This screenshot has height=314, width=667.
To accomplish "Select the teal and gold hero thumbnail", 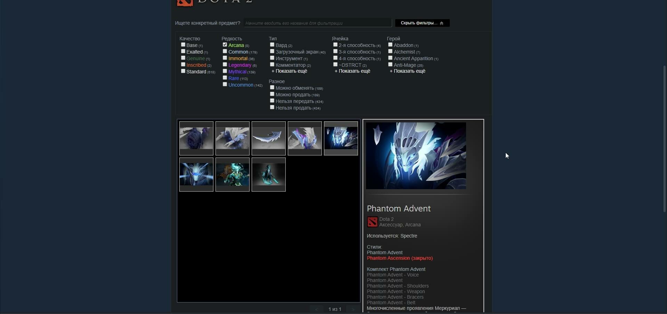I will [x=233, y=175].
